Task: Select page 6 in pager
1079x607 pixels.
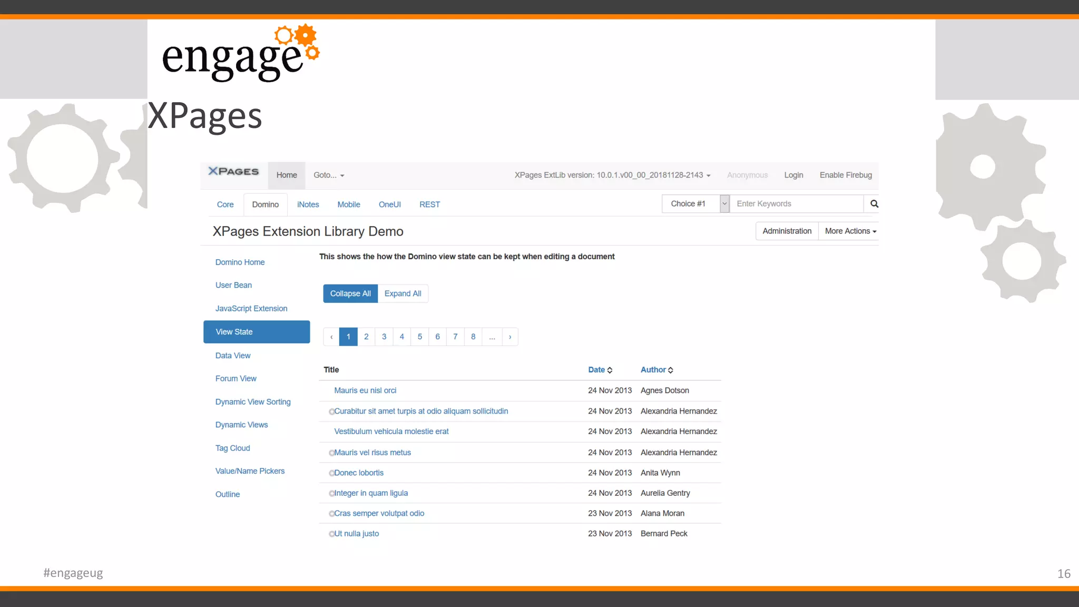Action: 437,337
